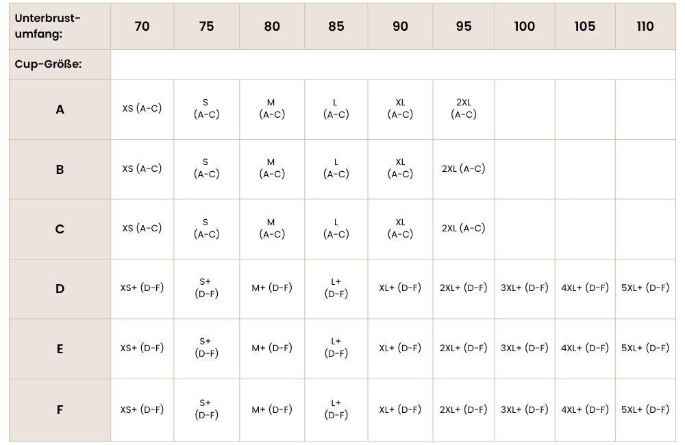Click 4XL+ (D-F) in cup F row
The width and height of the screenshot is (685, 445).
pyautogui.click(x=585, y=409)
